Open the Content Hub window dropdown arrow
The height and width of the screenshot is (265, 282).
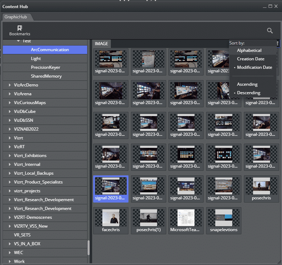[x=265, y=6]
